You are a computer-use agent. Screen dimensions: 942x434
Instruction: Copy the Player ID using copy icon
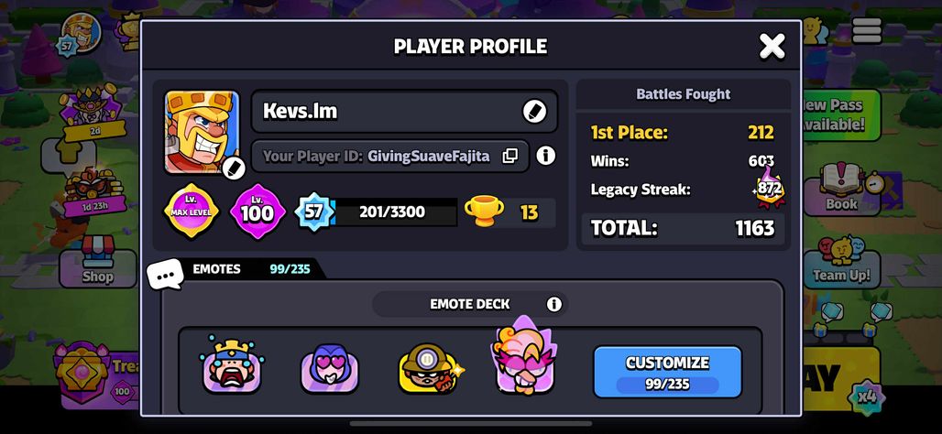tap(510, 156)
